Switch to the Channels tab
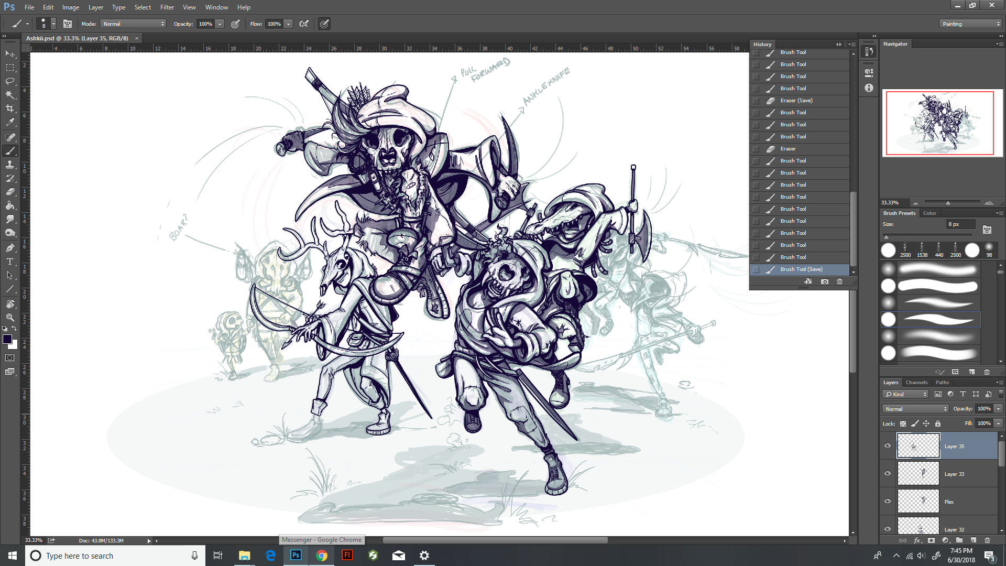Viewport: 1006px width, 566px height. 916,383
